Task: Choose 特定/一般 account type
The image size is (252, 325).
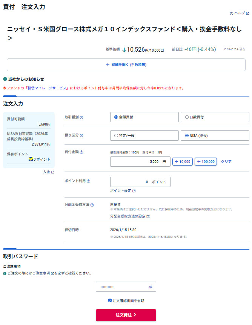Action: coord(116,135)
